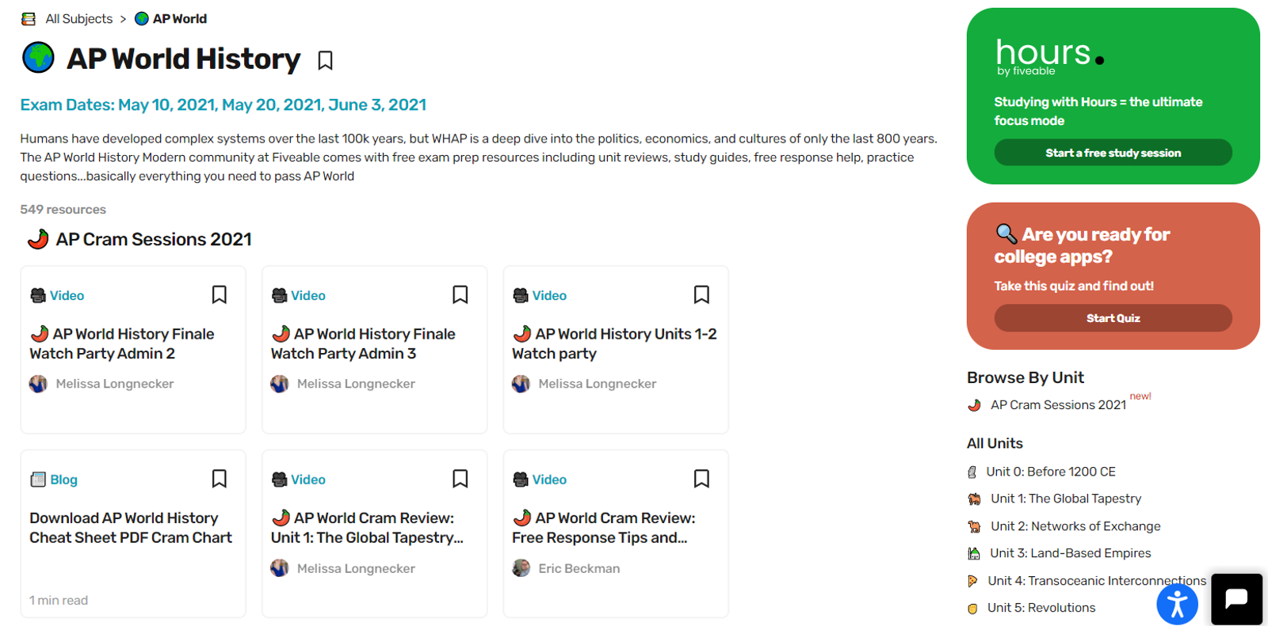
Task: Click the globe icon in the breadcrumb
Action: [x=142, y=19]
